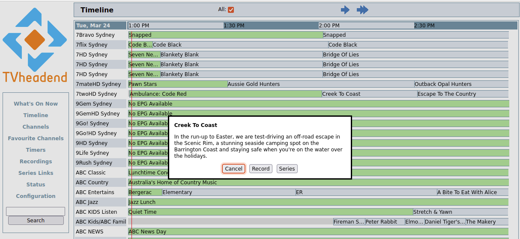
Task: Select the ABC Jazz channel
Action: pyautogui.click(x=101, y=202)
